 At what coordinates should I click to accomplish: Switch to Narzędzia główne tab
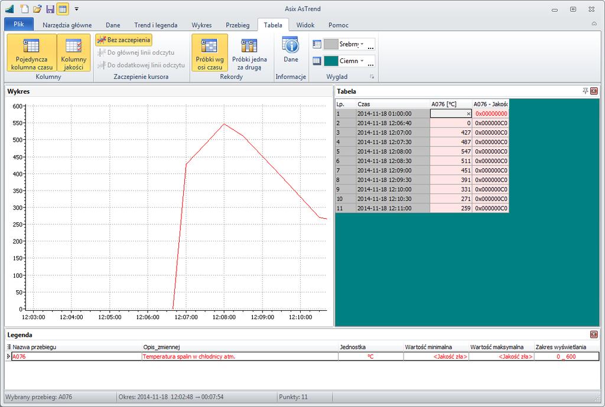67,25
